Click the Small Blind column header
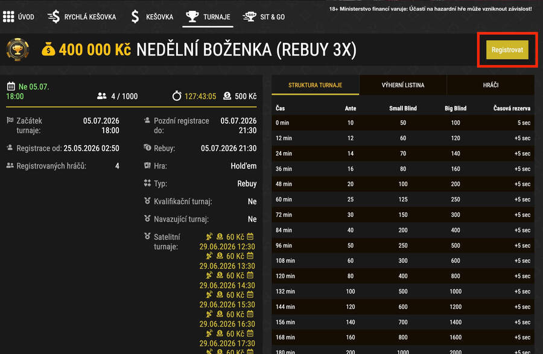 [x=403, y=108]
